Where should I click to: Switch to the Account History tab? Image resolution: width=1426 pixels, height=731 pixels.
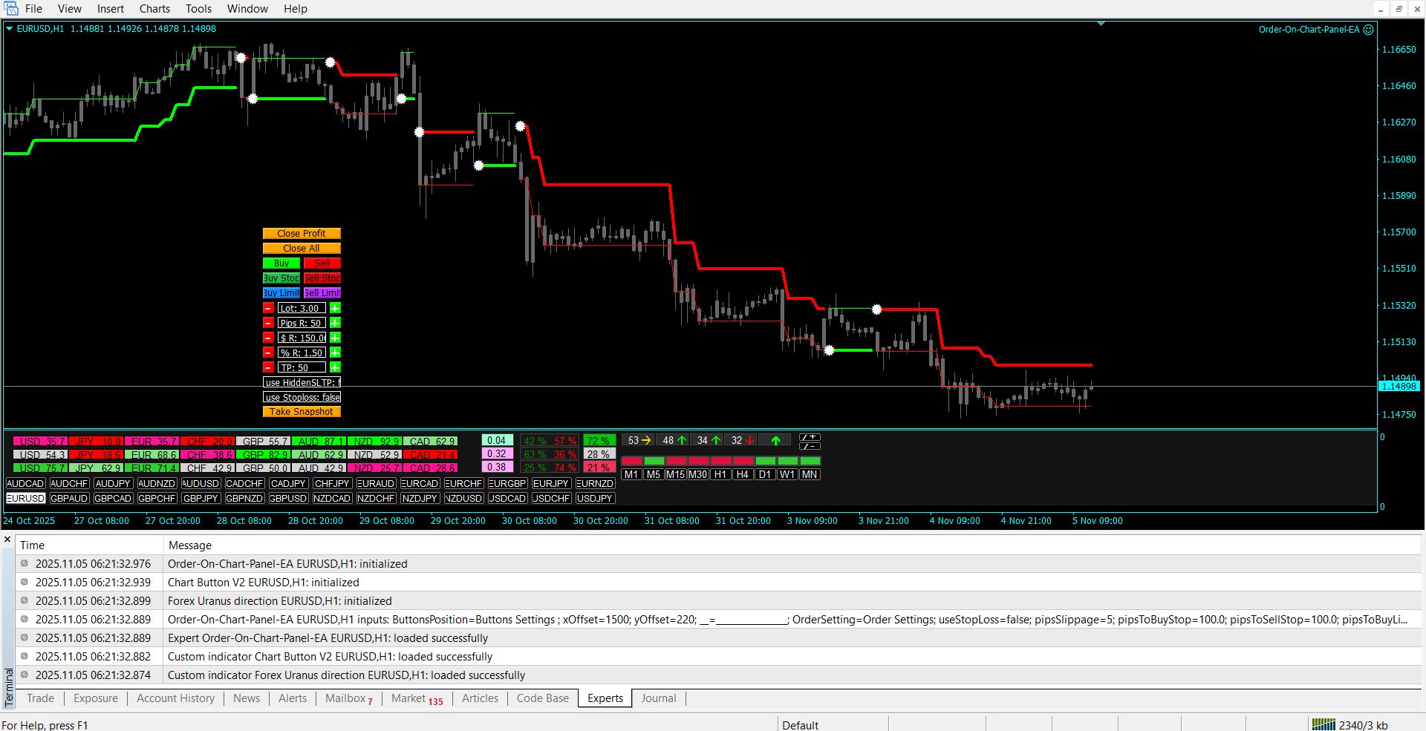(175, 698)
